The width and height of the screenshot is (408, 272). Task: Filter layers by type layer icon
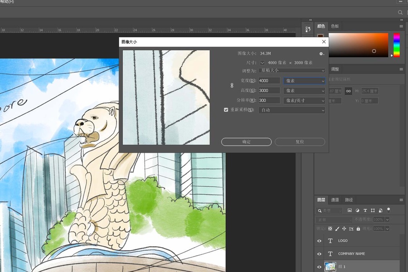click(365, 210)
